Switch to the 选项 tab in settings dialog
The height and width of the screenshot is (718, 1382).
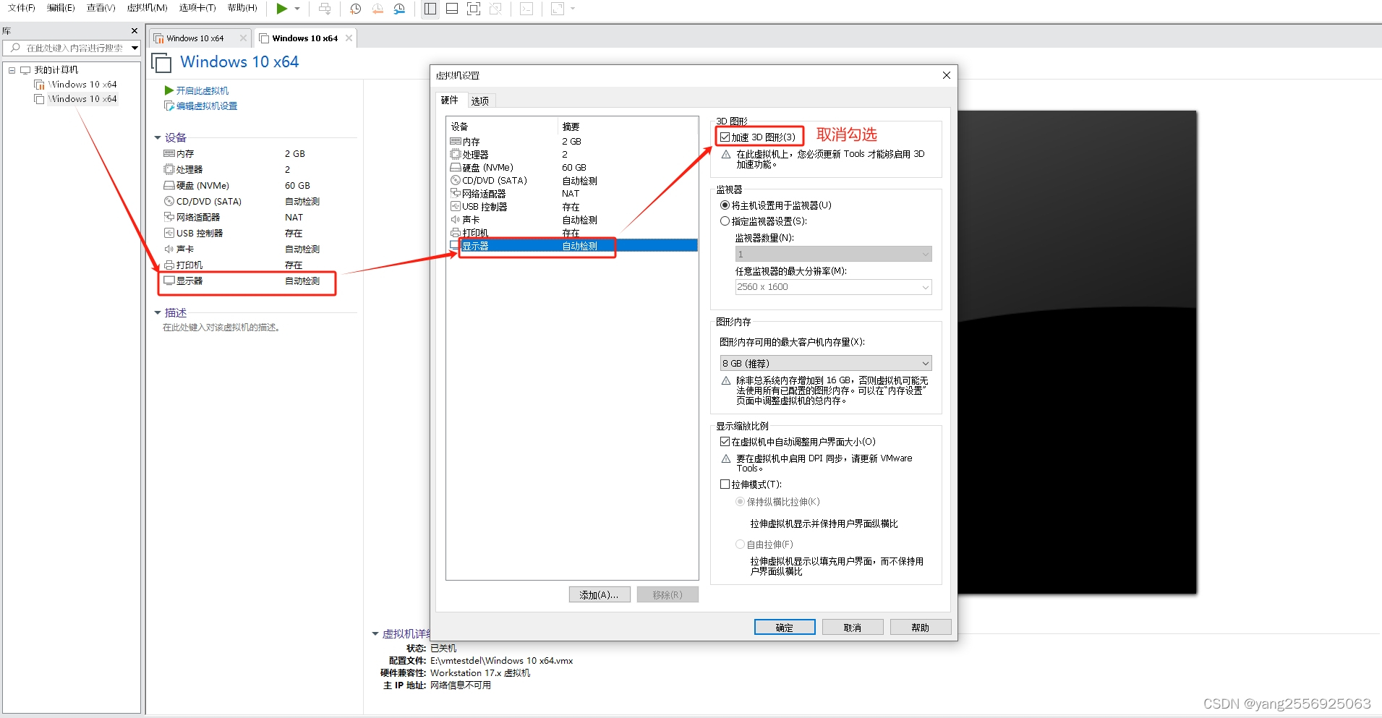tap(480, 101)
